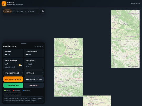The width and height of the screenshot is (142, 106).
Task: Open the Traseu echilibrat dropdown
Action: click(x=13, y=73)
